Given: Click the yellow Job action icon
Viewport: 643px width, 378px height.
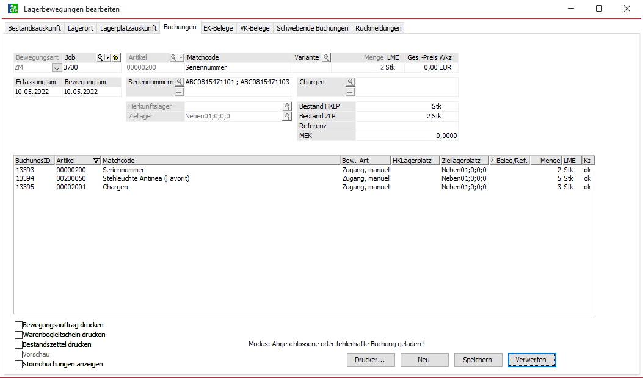Looking at the screenshot, I should tap(115, 57).
